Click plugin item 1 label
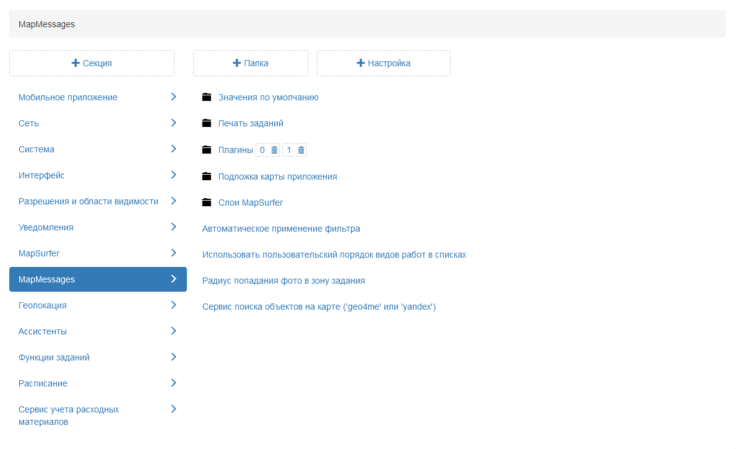744x449 pixels. (289, 150)
